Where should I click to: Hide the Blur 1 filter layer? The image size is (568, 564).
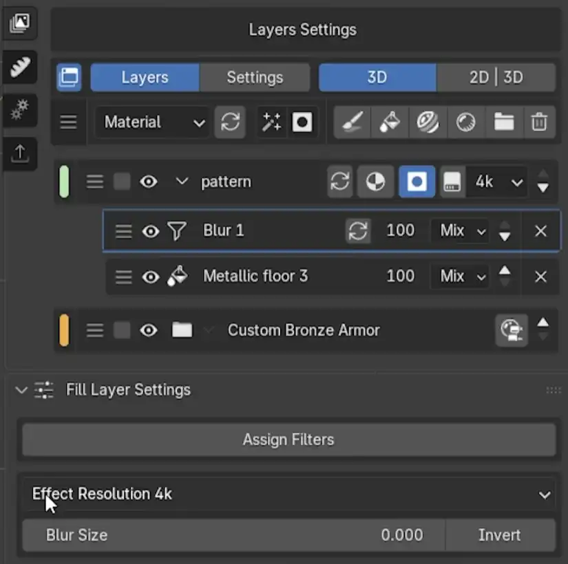click(150, 231)
